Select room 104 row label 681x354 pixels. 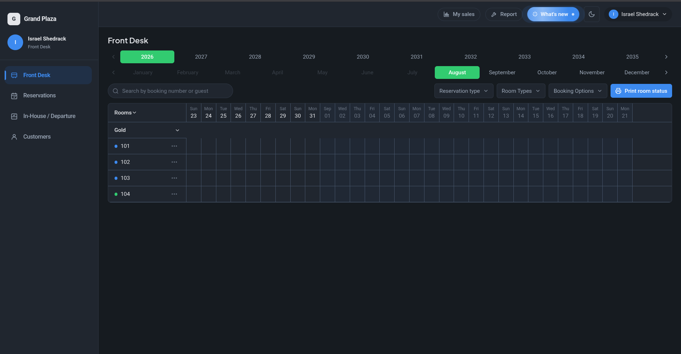click(x=125, y=194)
